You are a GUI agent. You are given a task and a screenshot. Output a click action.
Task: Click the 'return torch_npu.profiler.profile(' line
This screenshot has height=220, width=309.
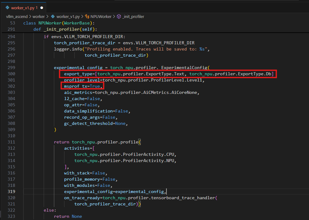[x=97, y=142]
